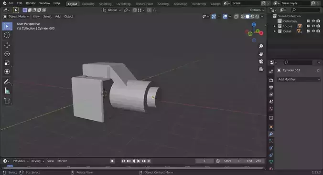Screen dimensions: 323x175
Task: Open the File menu
Action: click(11, 3)
